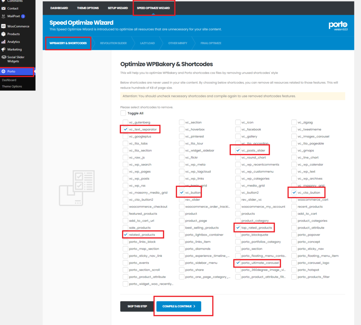Uncheck vc_text_separator checkbox
Image resolution: width=361 pixels, height=325 pixels.
point(125,129)
